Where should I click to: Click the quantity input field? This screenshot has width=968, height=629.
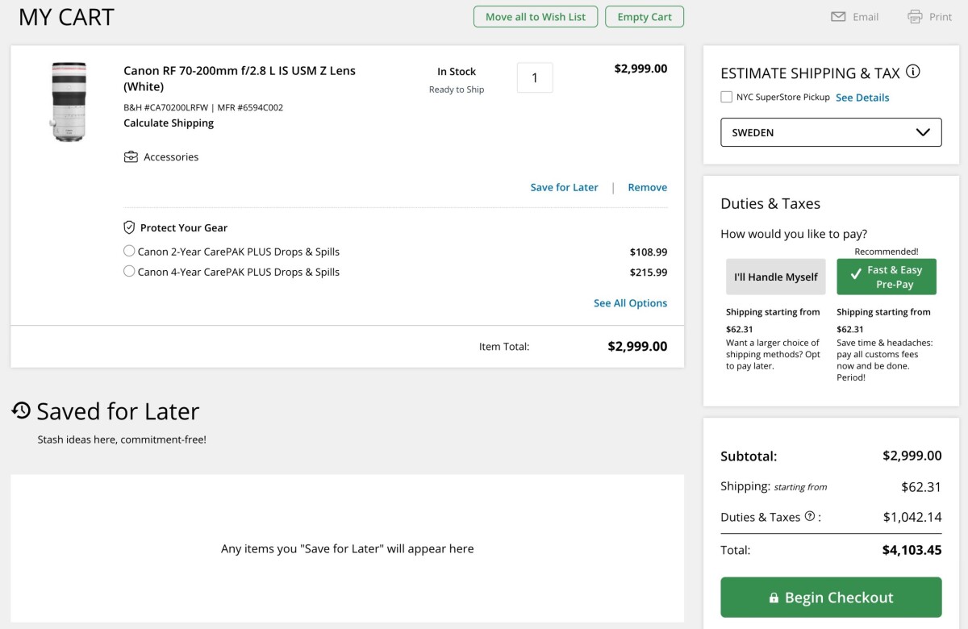tap(534, 78)
